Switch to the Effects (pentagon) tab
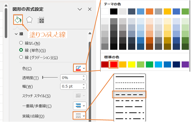This screenshot has height=122, width=191. (x=29, y=20)
